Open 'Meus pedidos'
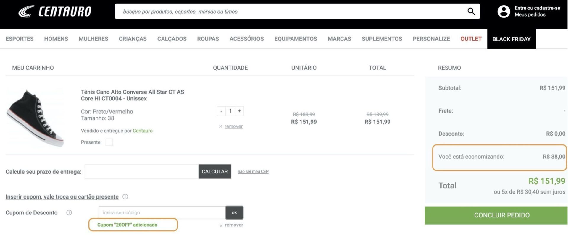568x239 pixels. click(x=530, y=15)
